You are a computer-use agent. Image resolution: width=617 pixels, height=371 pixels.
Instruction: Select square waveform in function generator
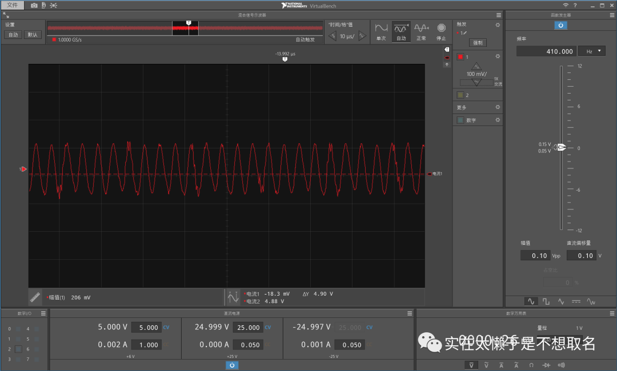546,301
